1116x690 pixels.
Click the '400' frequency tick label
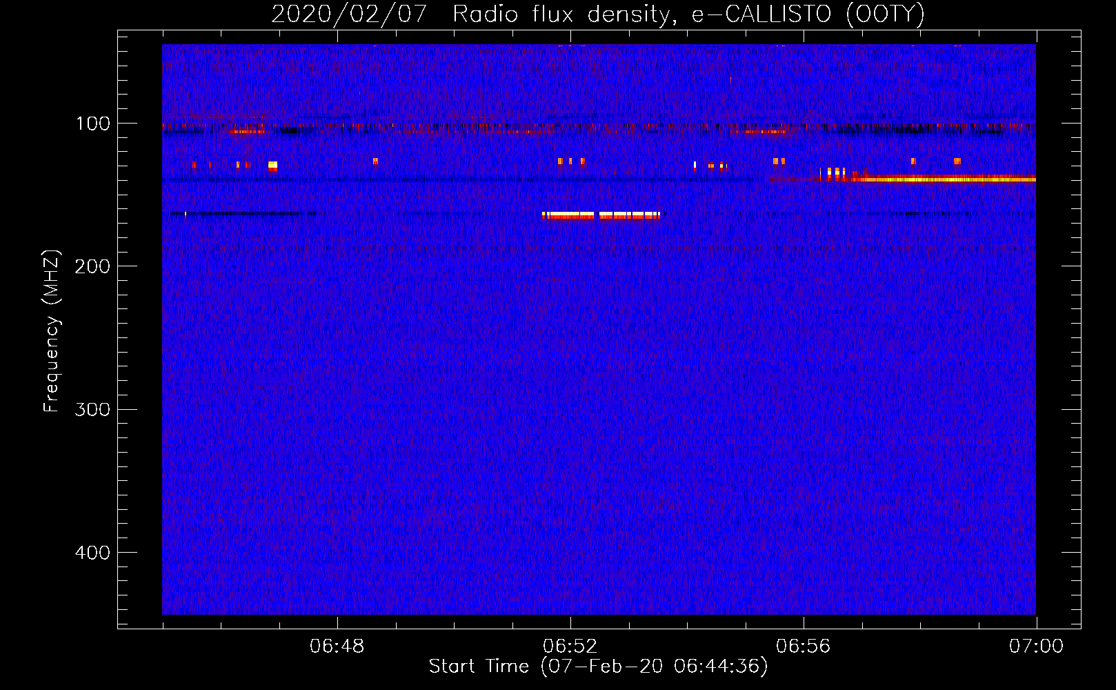tap(92, 553)
